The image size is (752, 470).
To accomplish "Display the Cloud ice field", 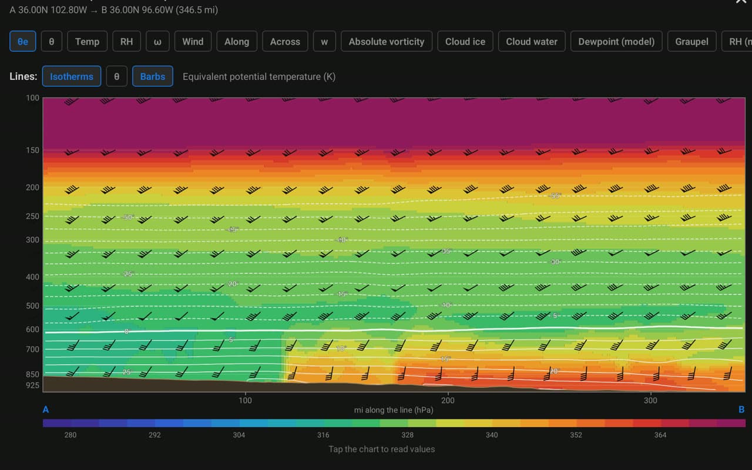I will (465, 41).
